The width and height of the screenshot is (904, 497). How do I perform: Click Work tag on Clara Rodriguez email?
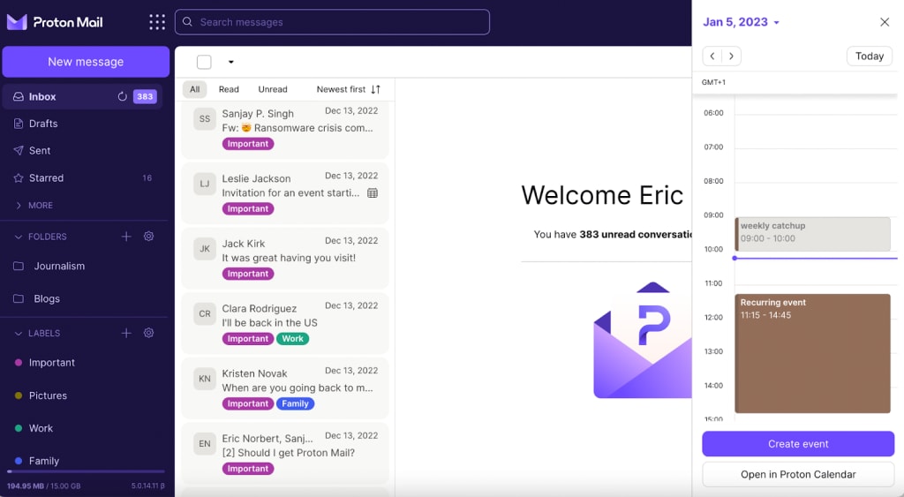(x=293, y=338)
